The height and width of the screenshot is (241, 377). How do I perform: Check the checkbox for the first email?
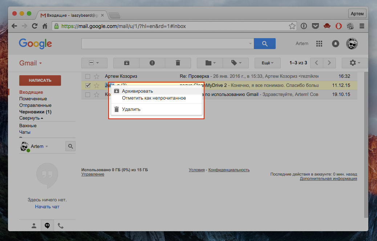point(88,76)
